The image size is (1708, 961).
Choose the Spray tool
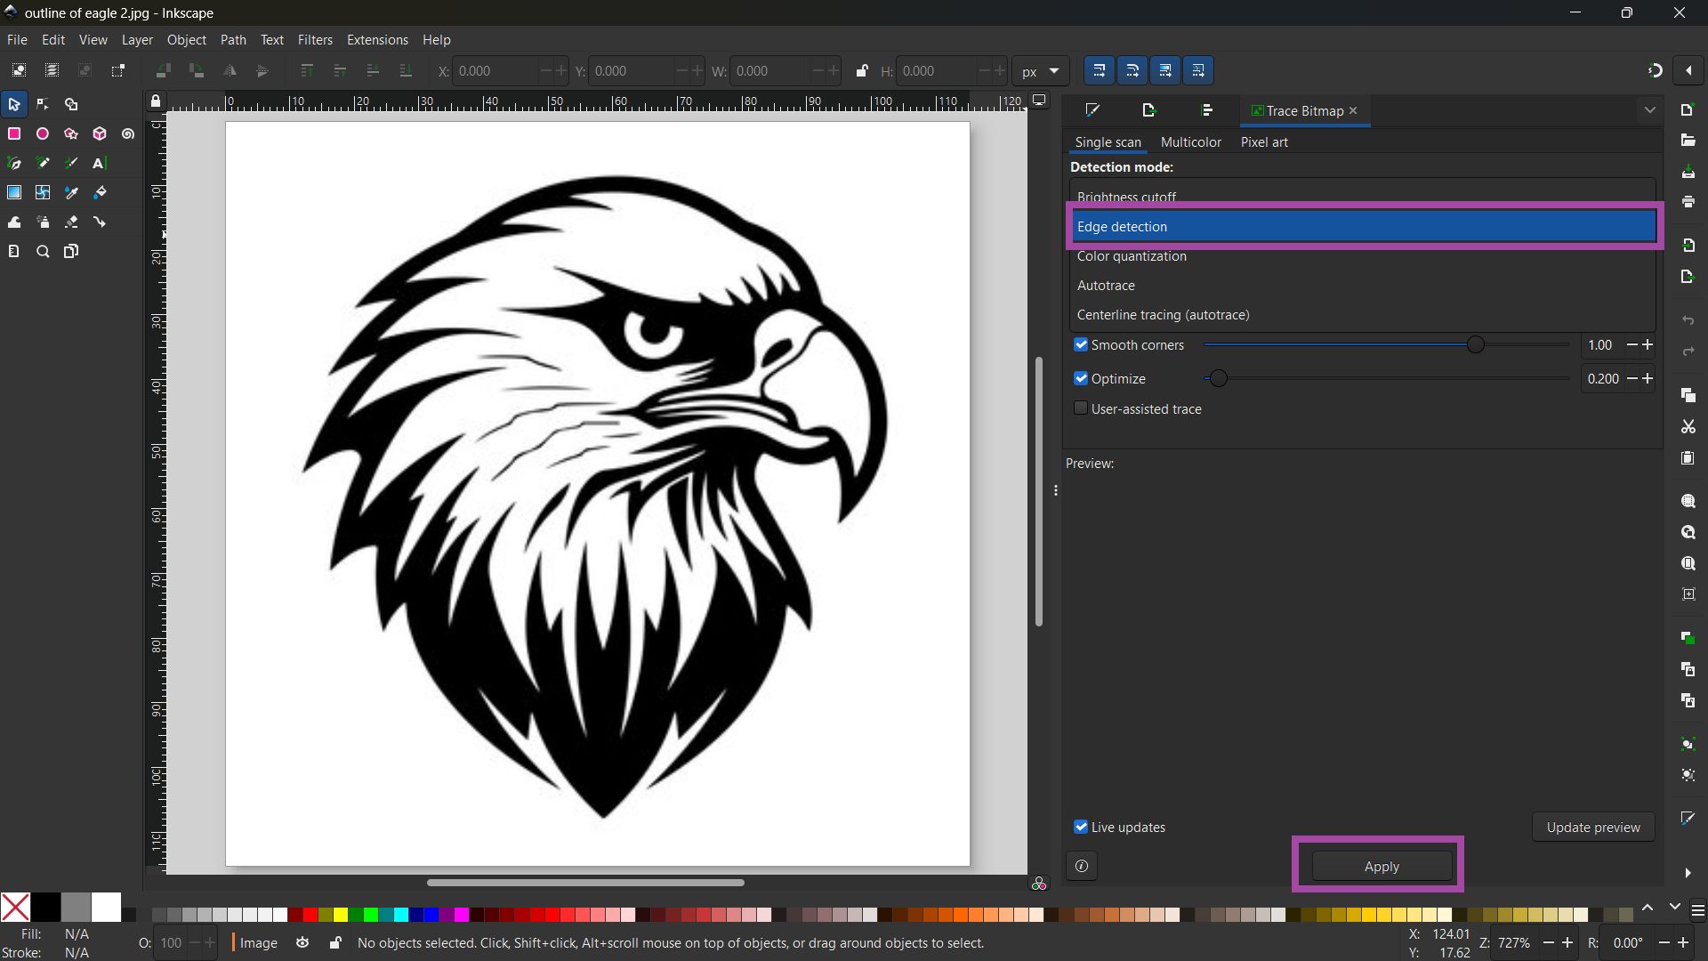click(43, 222)
